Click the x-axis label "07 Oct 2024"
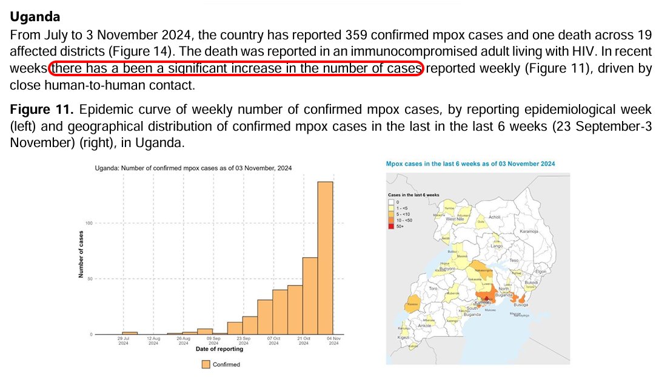This screenshot has width=656, height=377. pos(273,341)
